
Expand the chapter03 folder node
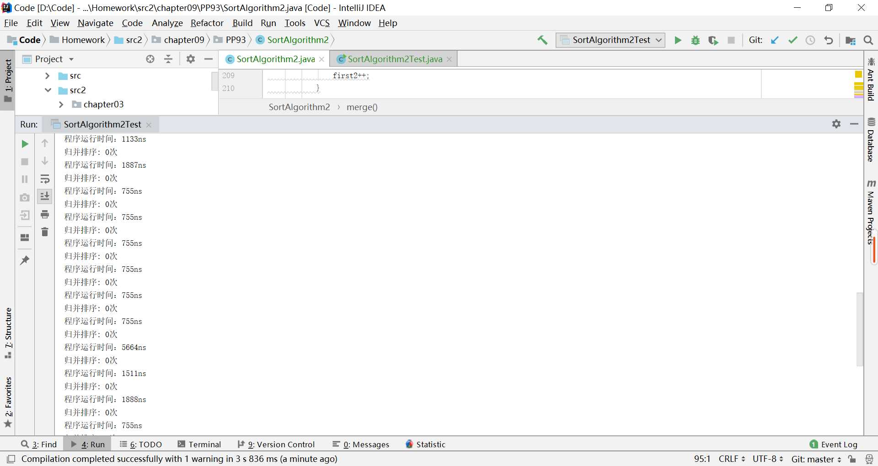(x=61, y=105)
